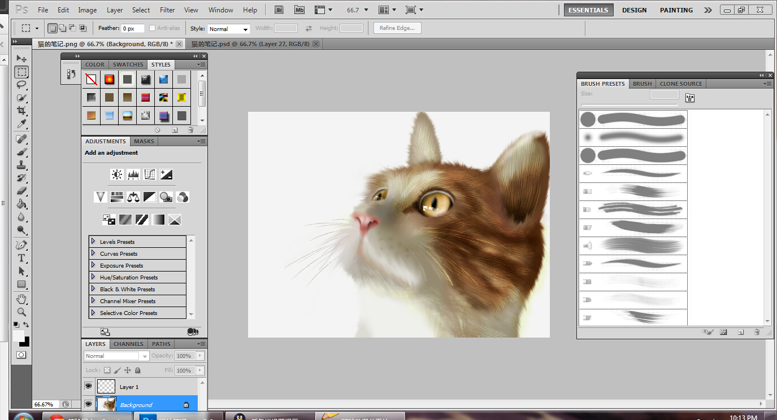Hide the Background layer
This screenshot has width=777, height=420.
click(x=88, y=404)
